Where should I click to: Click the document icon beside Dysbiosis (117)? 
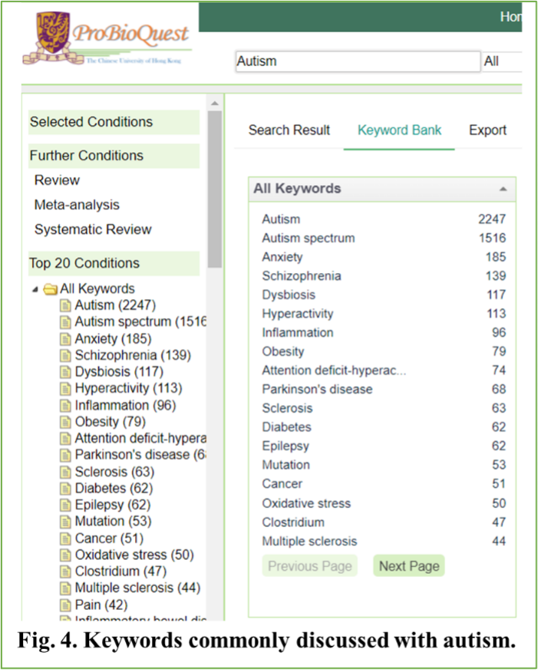click(66, 372)
